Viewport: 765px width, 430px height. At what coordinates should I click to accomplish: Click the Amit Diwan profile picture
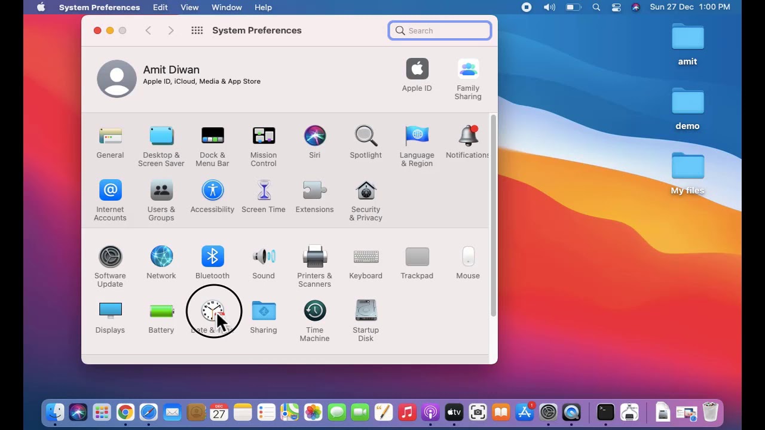coord(117,78)
